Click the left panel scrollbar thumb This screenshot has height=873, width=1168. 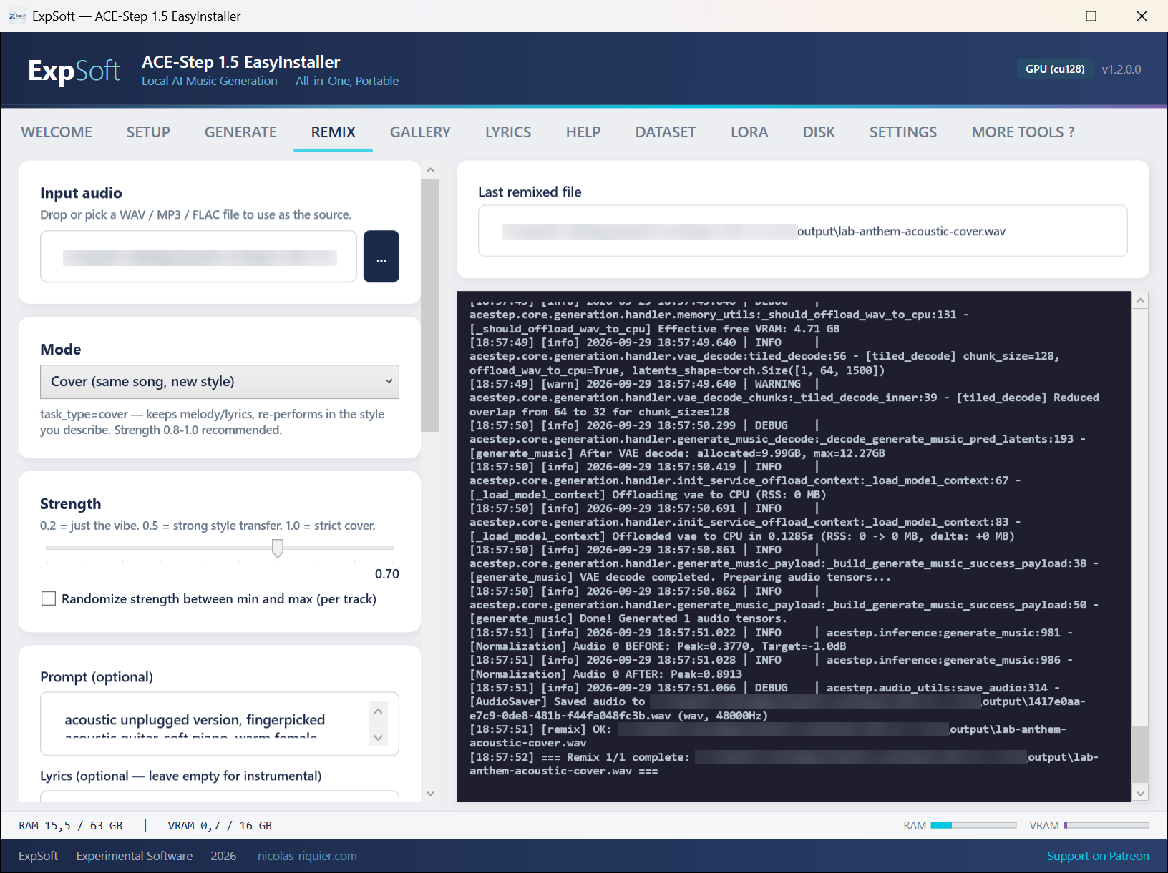coord(430,305)
